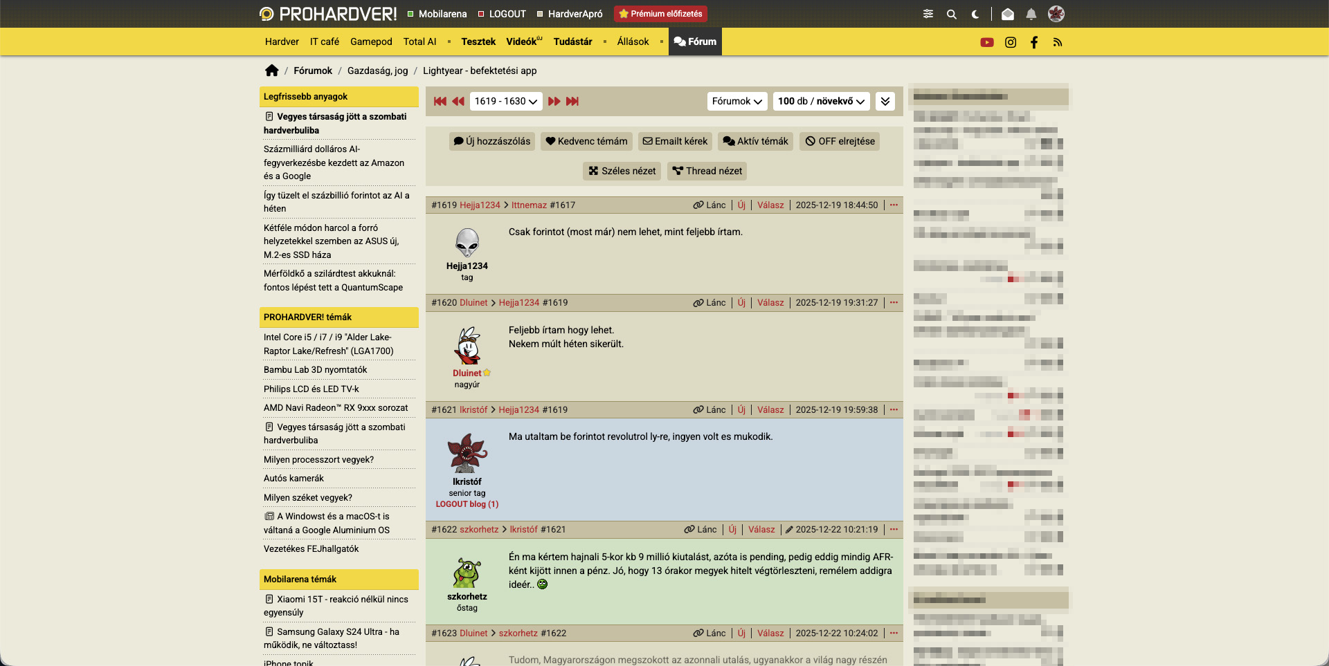The height and width of the screenshot is (666, 1329).
Task: Jump to last page of thread
Action: (572, 101)
